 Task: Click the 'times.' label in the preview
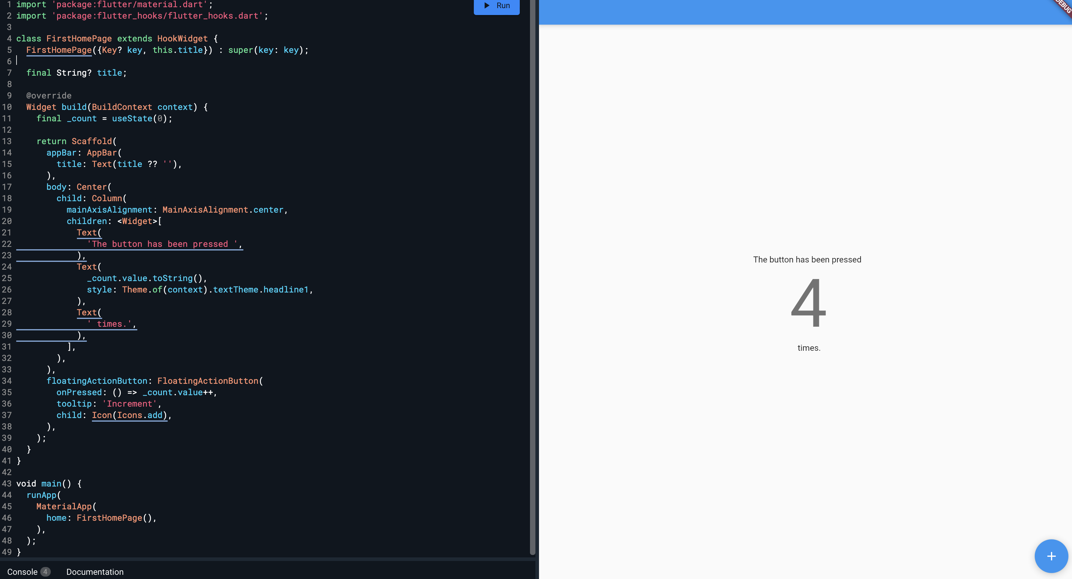tap(809, 348)
